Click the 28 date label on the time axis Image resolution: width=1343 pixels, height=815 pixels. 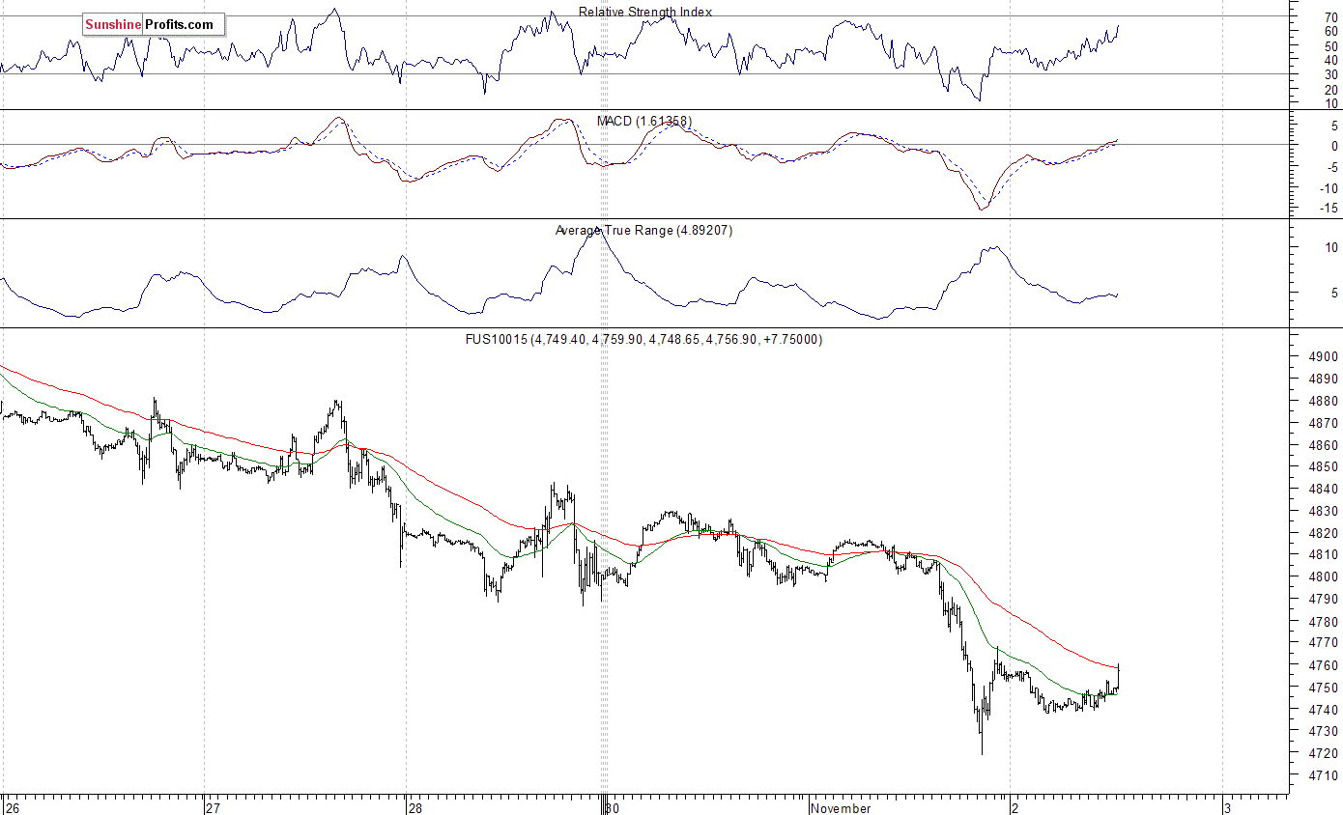coord(414,807)
